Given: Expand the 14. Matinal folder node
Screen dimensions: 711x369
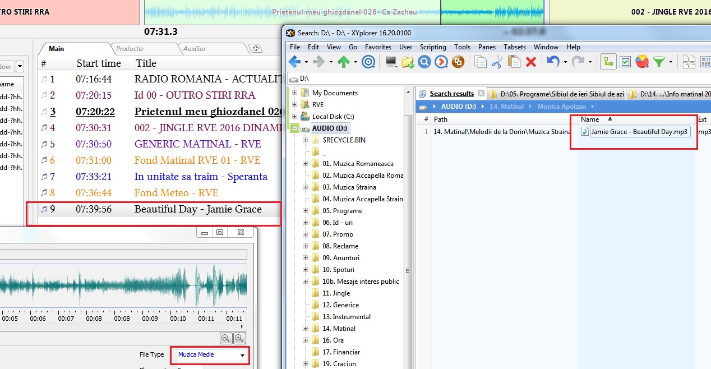Looking at the screenshot, I should [306, 329].
